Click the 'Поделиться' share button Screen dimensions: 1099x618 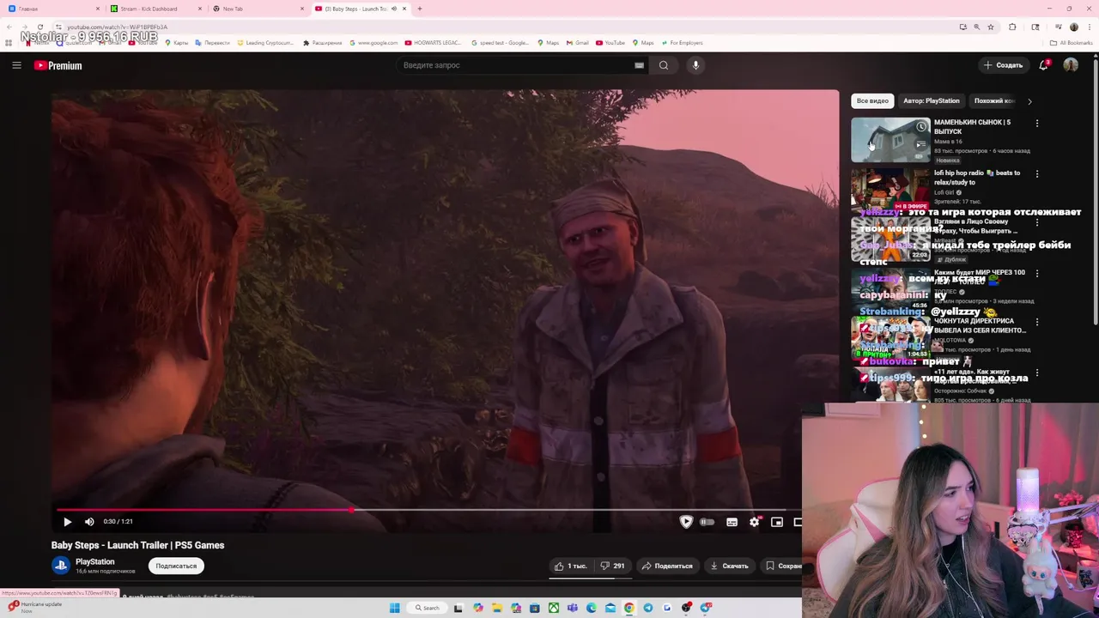tap(667, 566)
